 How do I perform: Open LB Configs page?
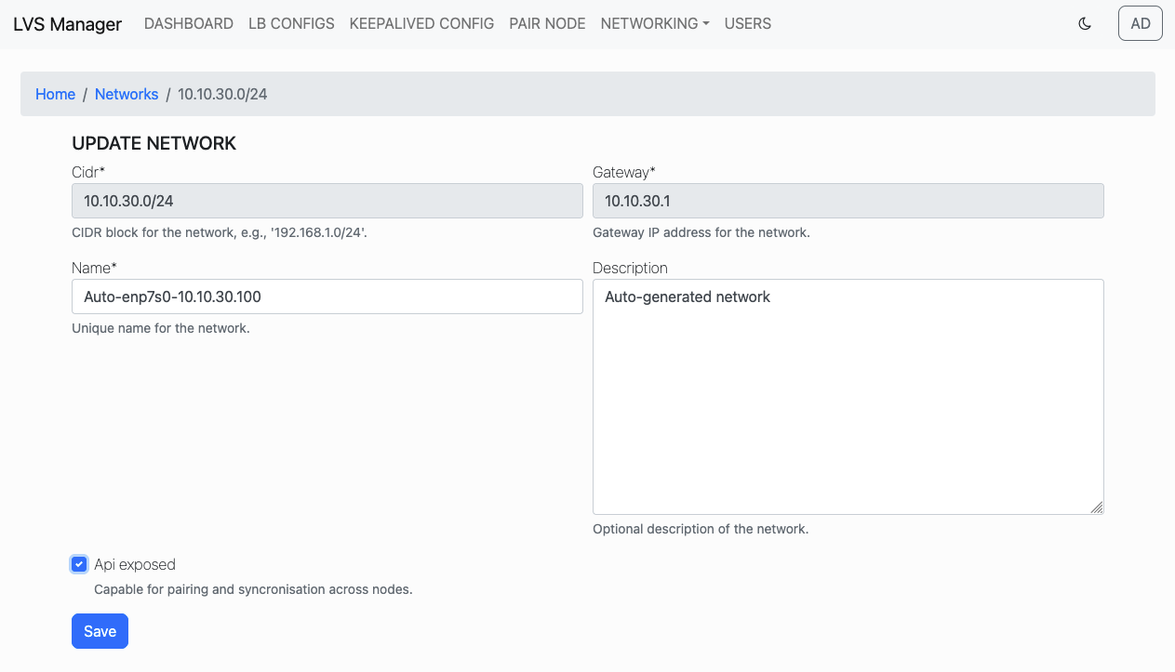[291, 24]
